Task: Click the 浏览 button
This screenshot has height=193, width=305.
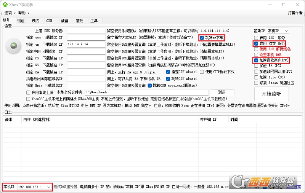Action: (x=222, y=92)
